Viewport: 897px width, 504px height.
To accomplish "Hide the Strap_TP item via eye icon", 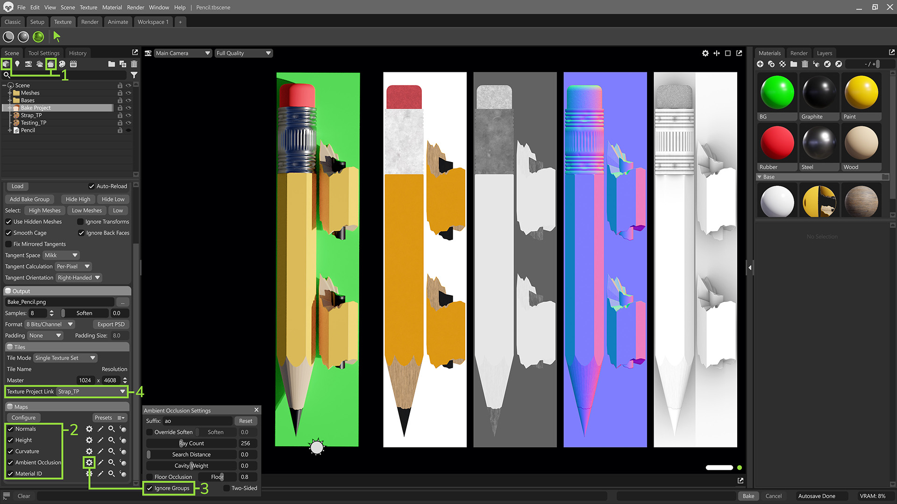I will click(128, 115).
